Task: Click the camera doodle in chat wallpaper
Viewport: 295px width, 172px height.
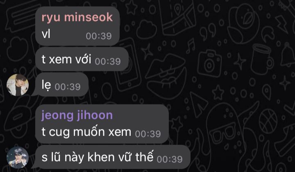Action: (x=209, y=63)
